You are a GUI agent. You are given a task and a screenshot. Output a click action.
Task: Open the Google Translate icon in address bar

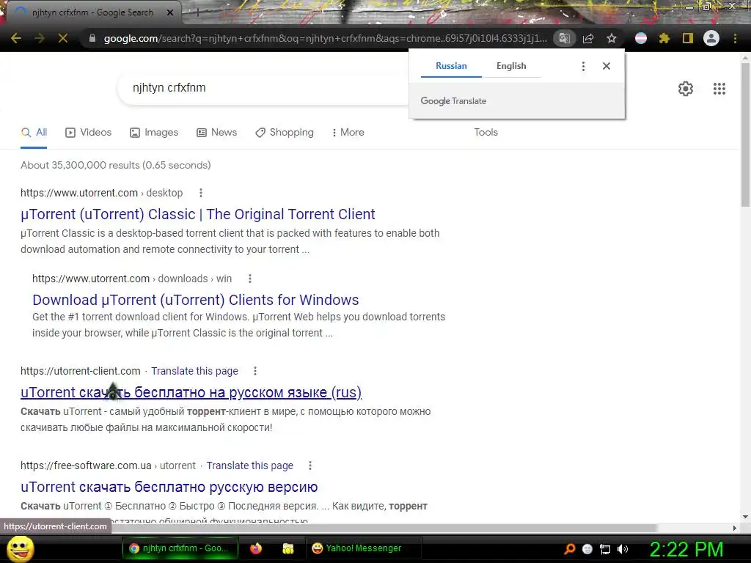click(x=564, y=38)
